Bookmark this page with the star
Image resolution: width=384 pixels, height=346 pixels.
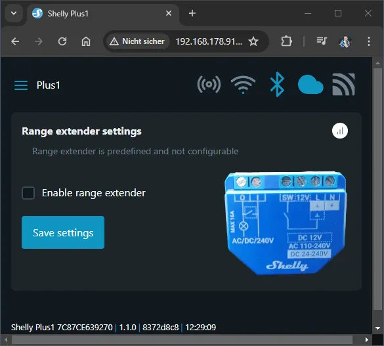point(253,41)
